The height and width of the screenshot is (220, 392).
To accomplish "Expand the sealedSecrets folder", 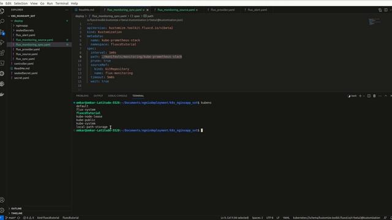I will [x=24, y=31].
